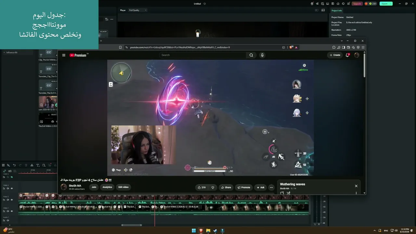
Task: Open YouTube notifications bell
Action: tap(347, 55)
